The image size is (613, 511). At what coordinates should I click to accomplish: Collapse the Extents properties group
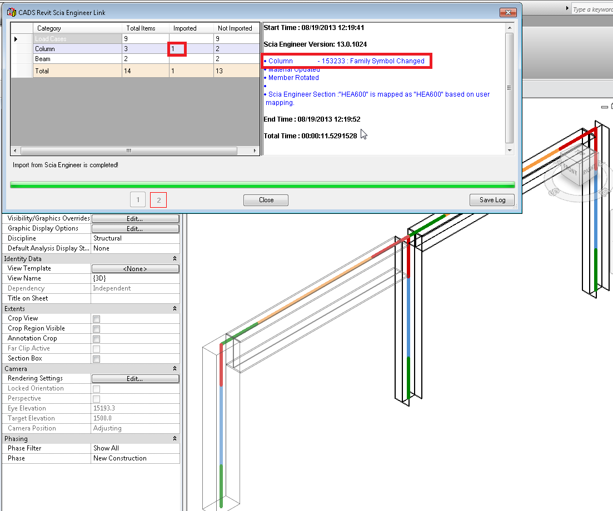175,309
